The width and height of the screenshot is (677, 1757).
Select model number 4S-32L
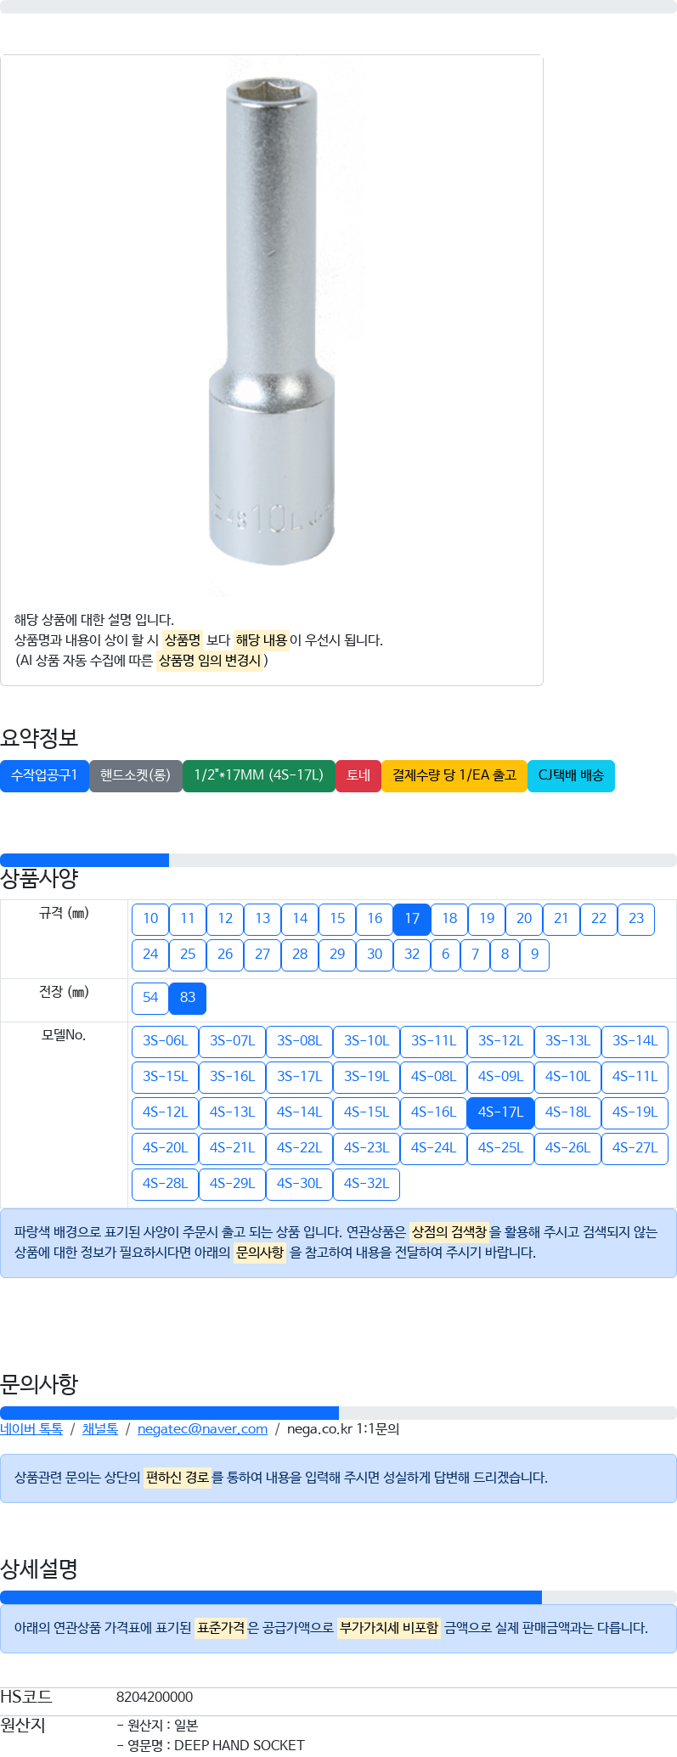(x=366, y=1184)
